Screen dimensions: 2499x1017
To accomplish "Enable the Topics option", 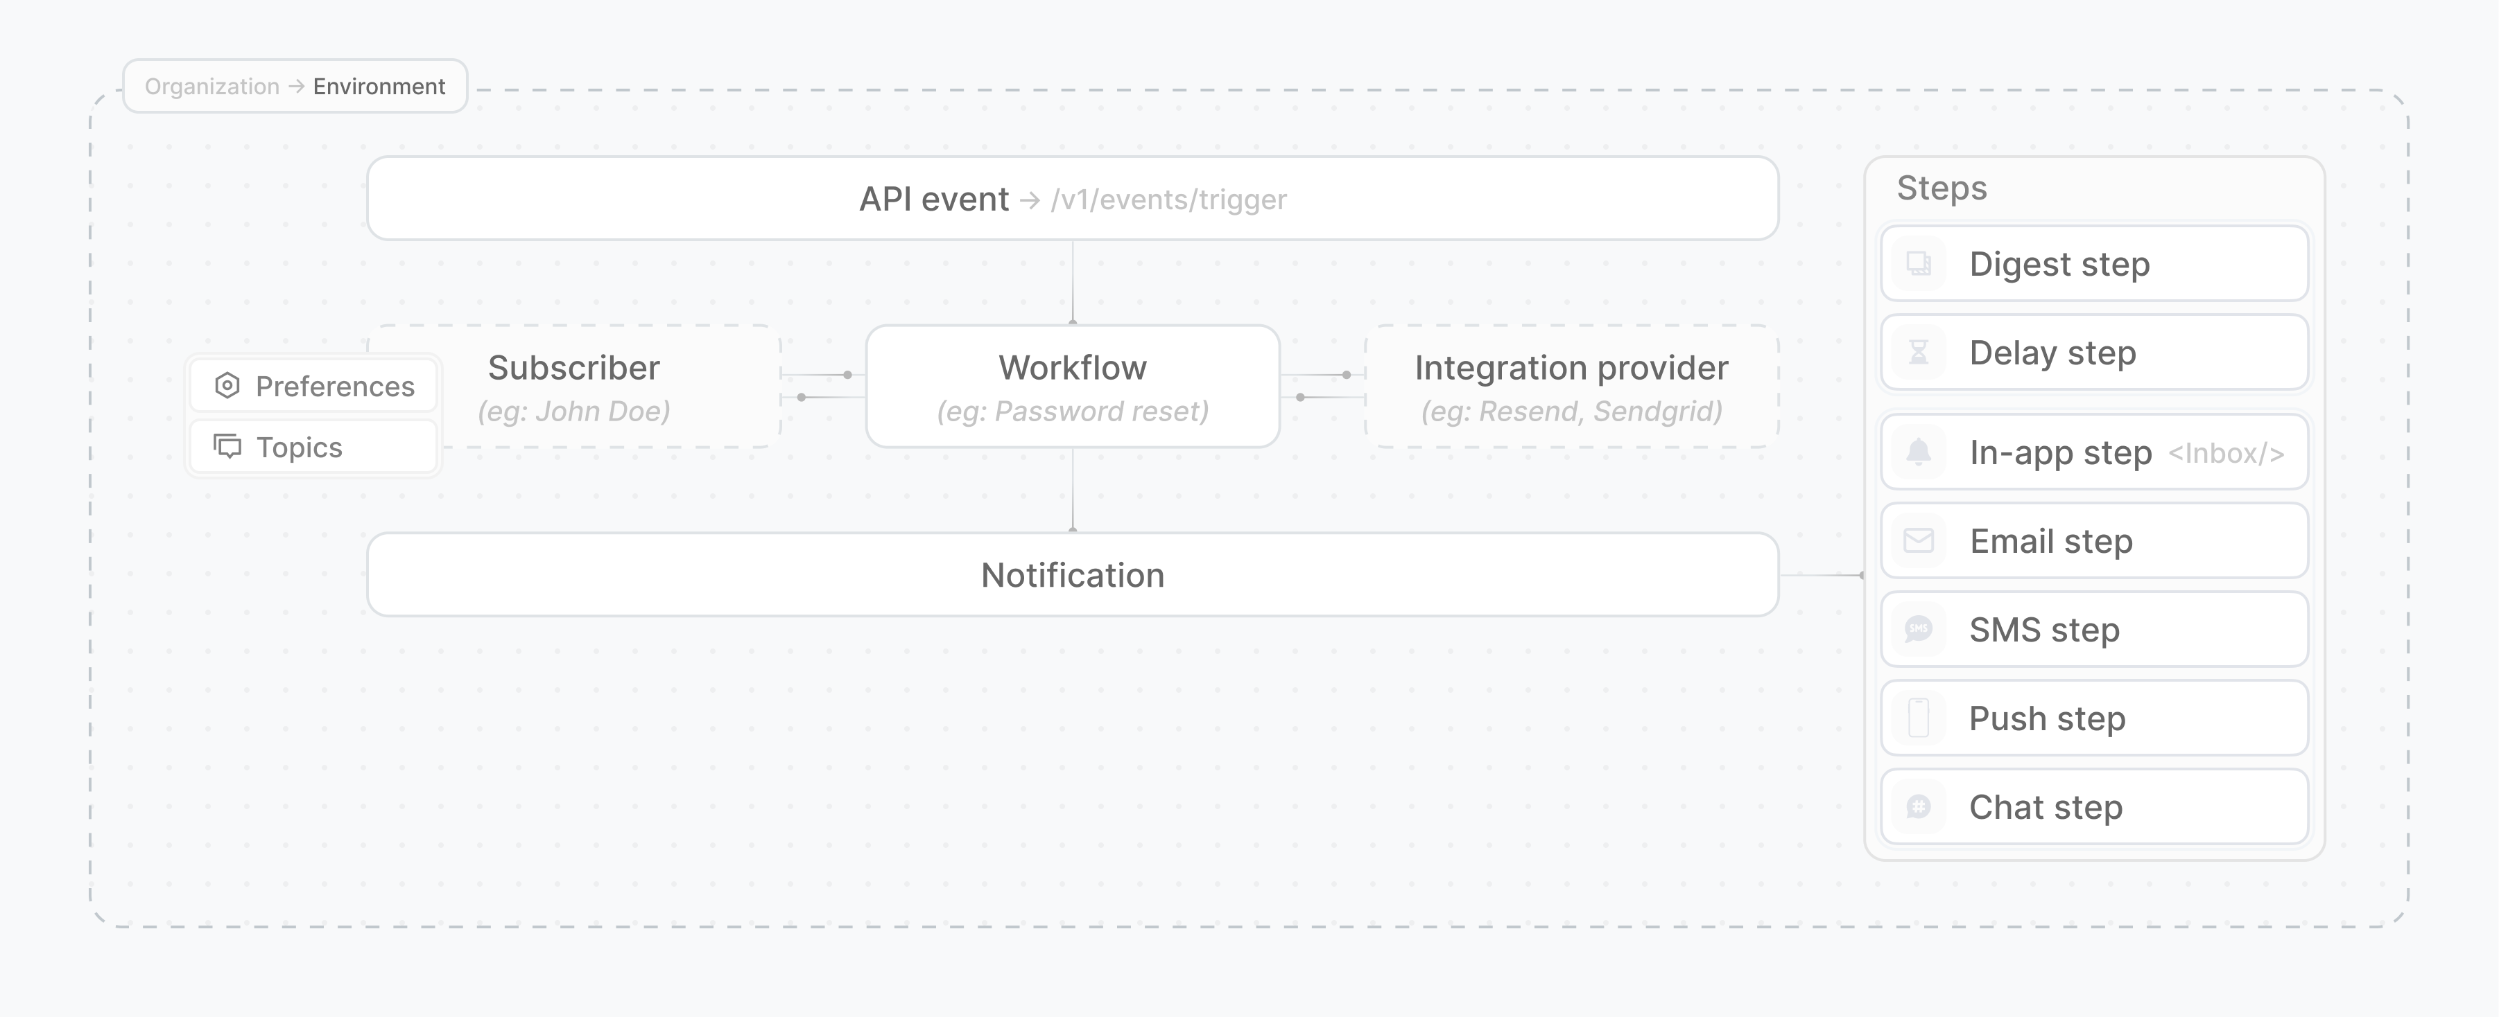I will coord(312,447).
